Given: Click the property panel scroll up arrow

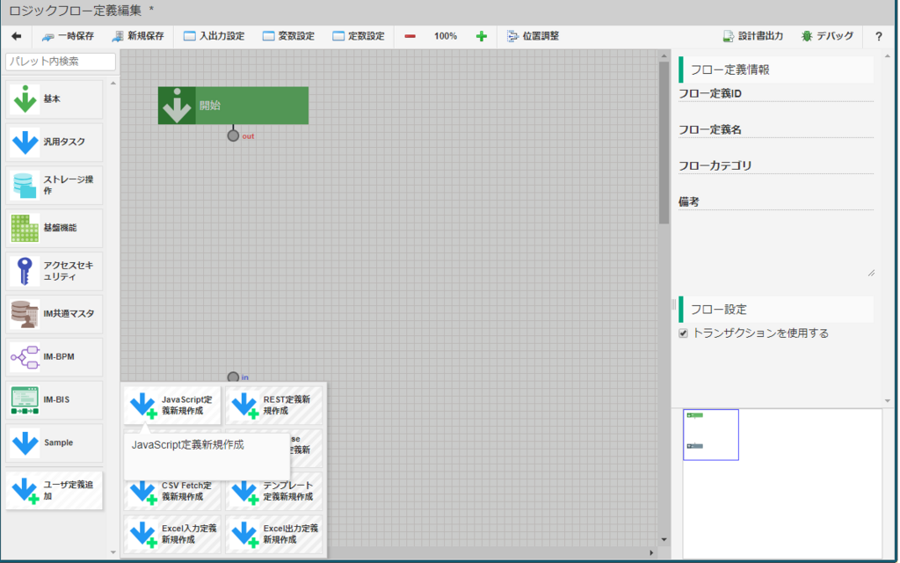Looking at the screenshot, I should [888, 55].
